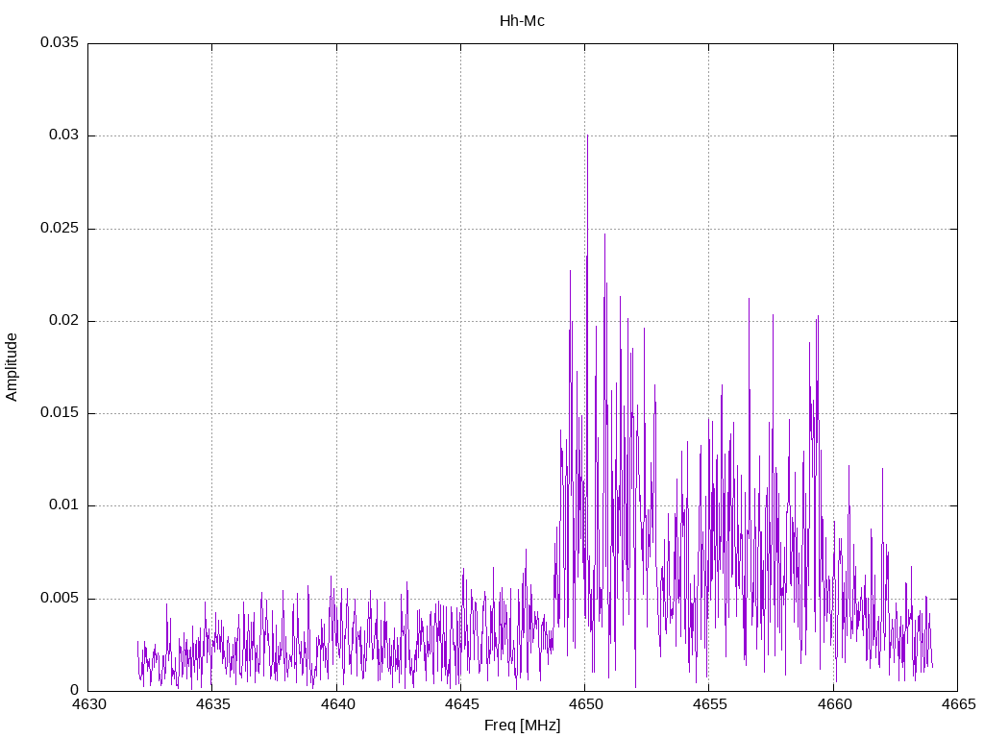Click the 0.005 y-axis tick label
Viewport: 984px width, 738px height.
pos(59,599)
